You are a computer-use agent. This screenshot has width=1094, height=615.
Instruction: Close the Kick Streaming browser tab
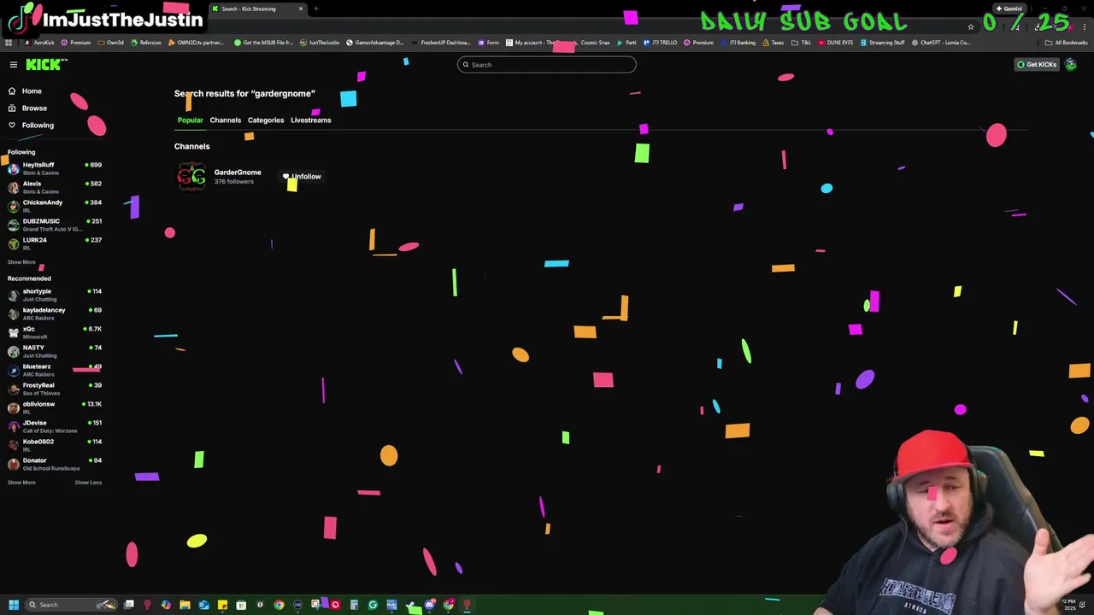301,9
